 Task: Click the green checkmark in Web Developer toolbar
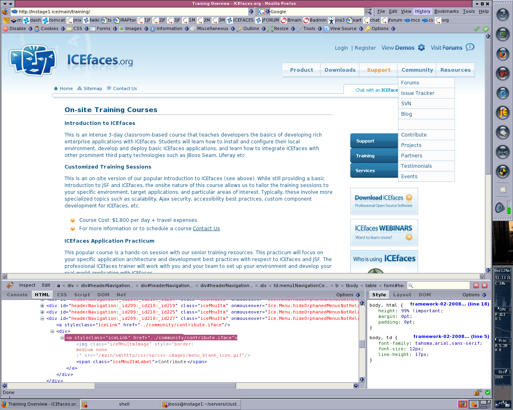(x=477, y=29)
